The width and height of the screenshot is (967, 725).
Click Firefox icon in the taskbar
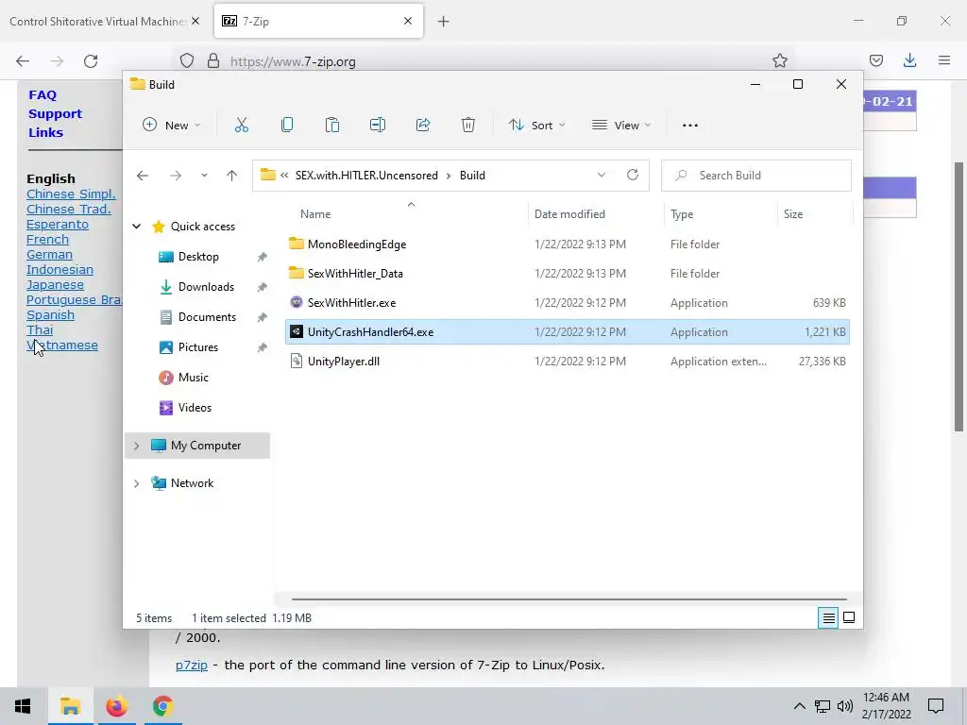(116, 706)
